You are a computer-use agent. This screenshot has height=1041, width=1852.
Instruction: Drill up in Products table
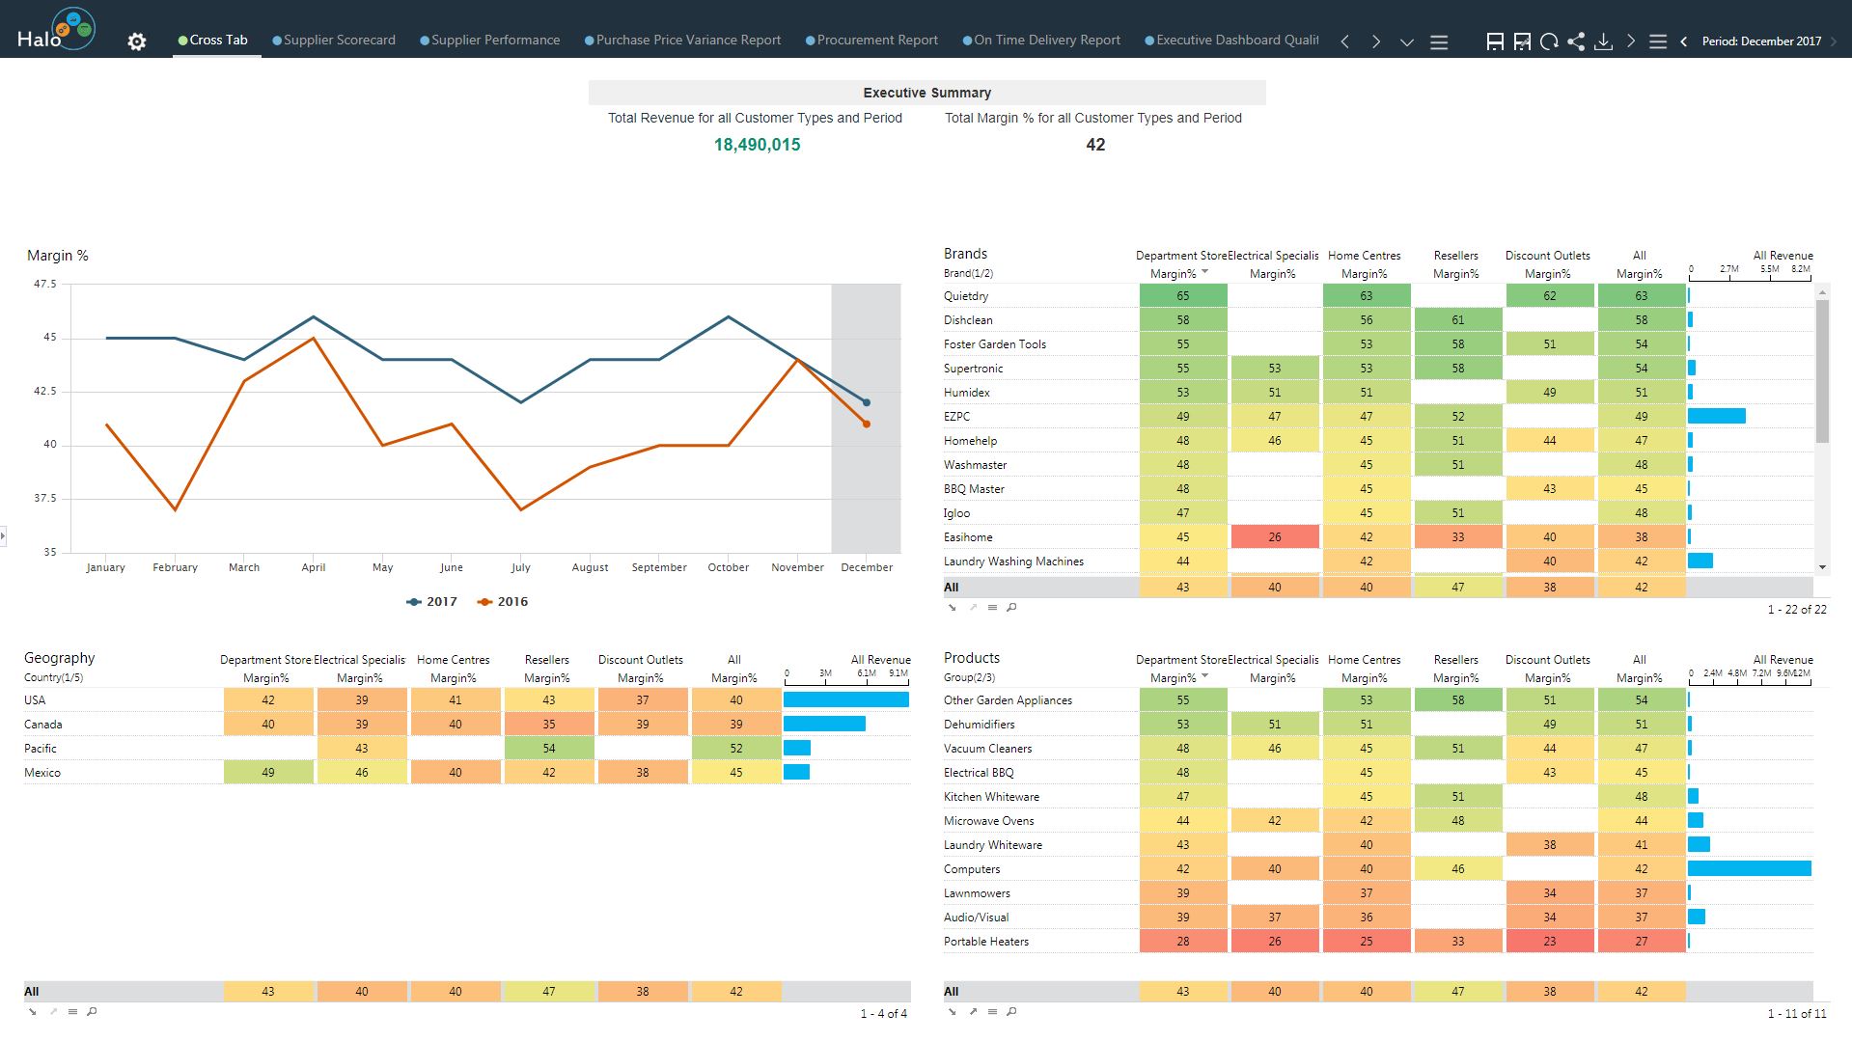point(973,1012)
